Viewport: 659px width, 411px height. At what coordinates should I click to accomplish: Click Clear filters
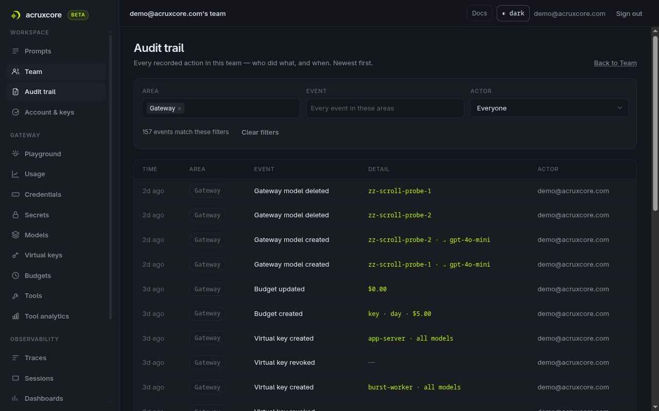point(260,133)
